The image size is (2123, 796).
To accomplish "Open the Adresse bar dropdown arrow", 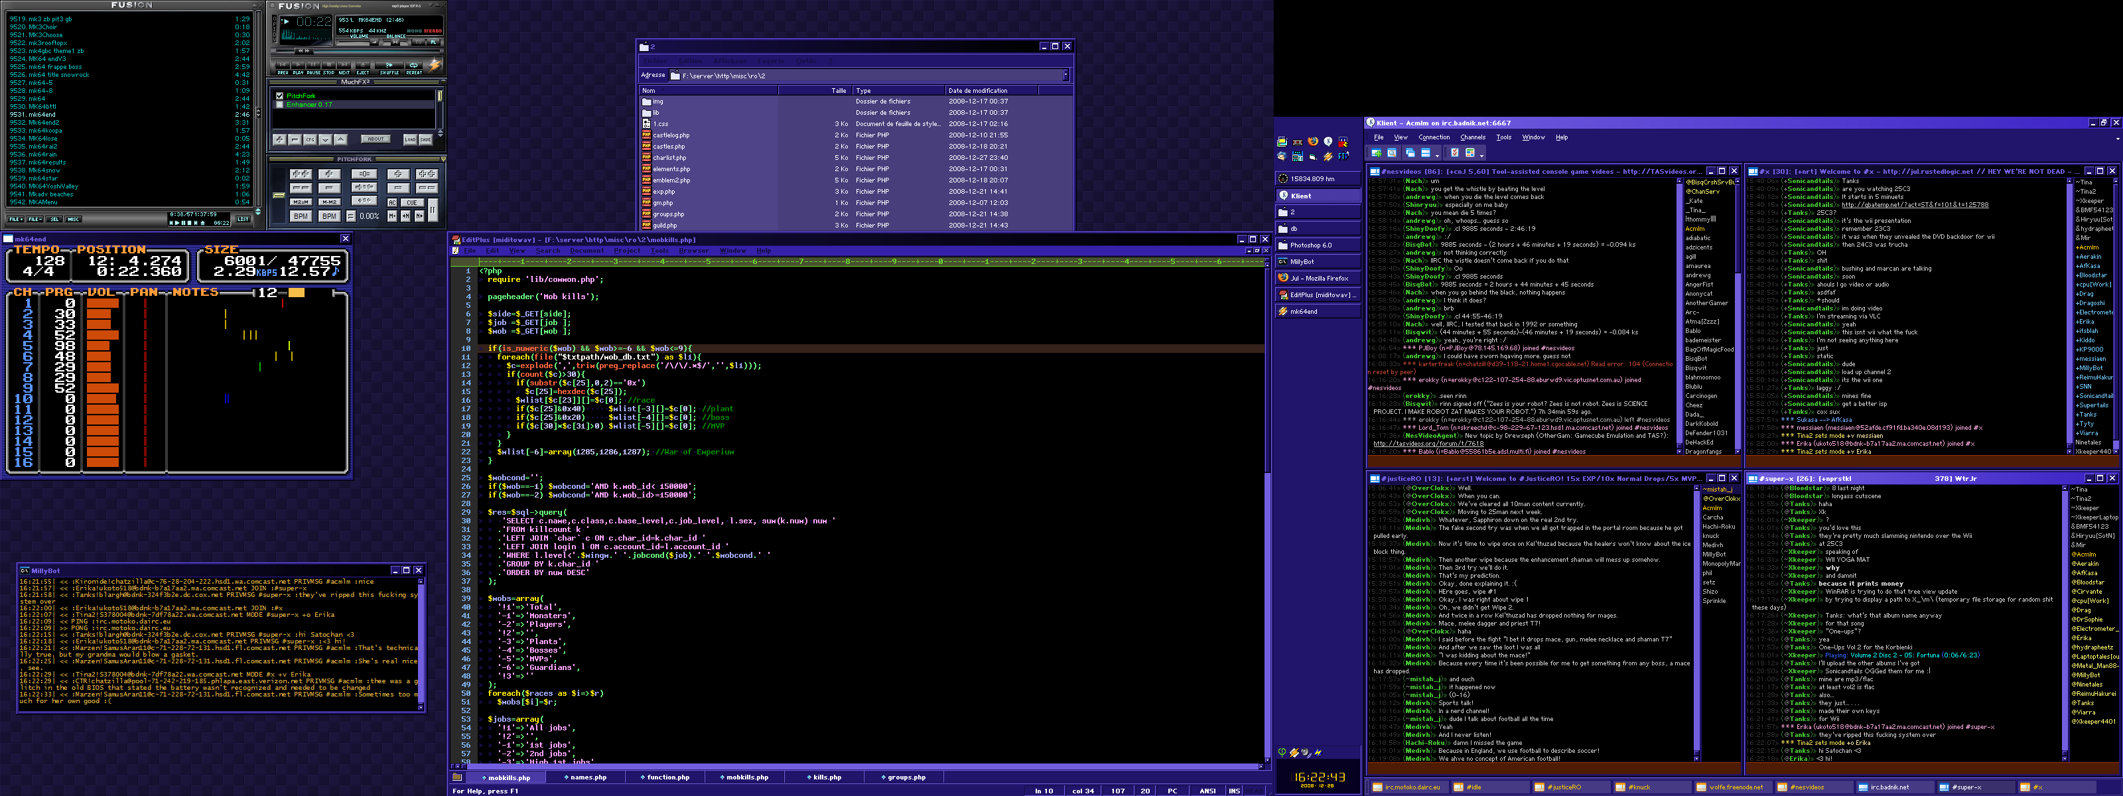I will pos(1065,75).
